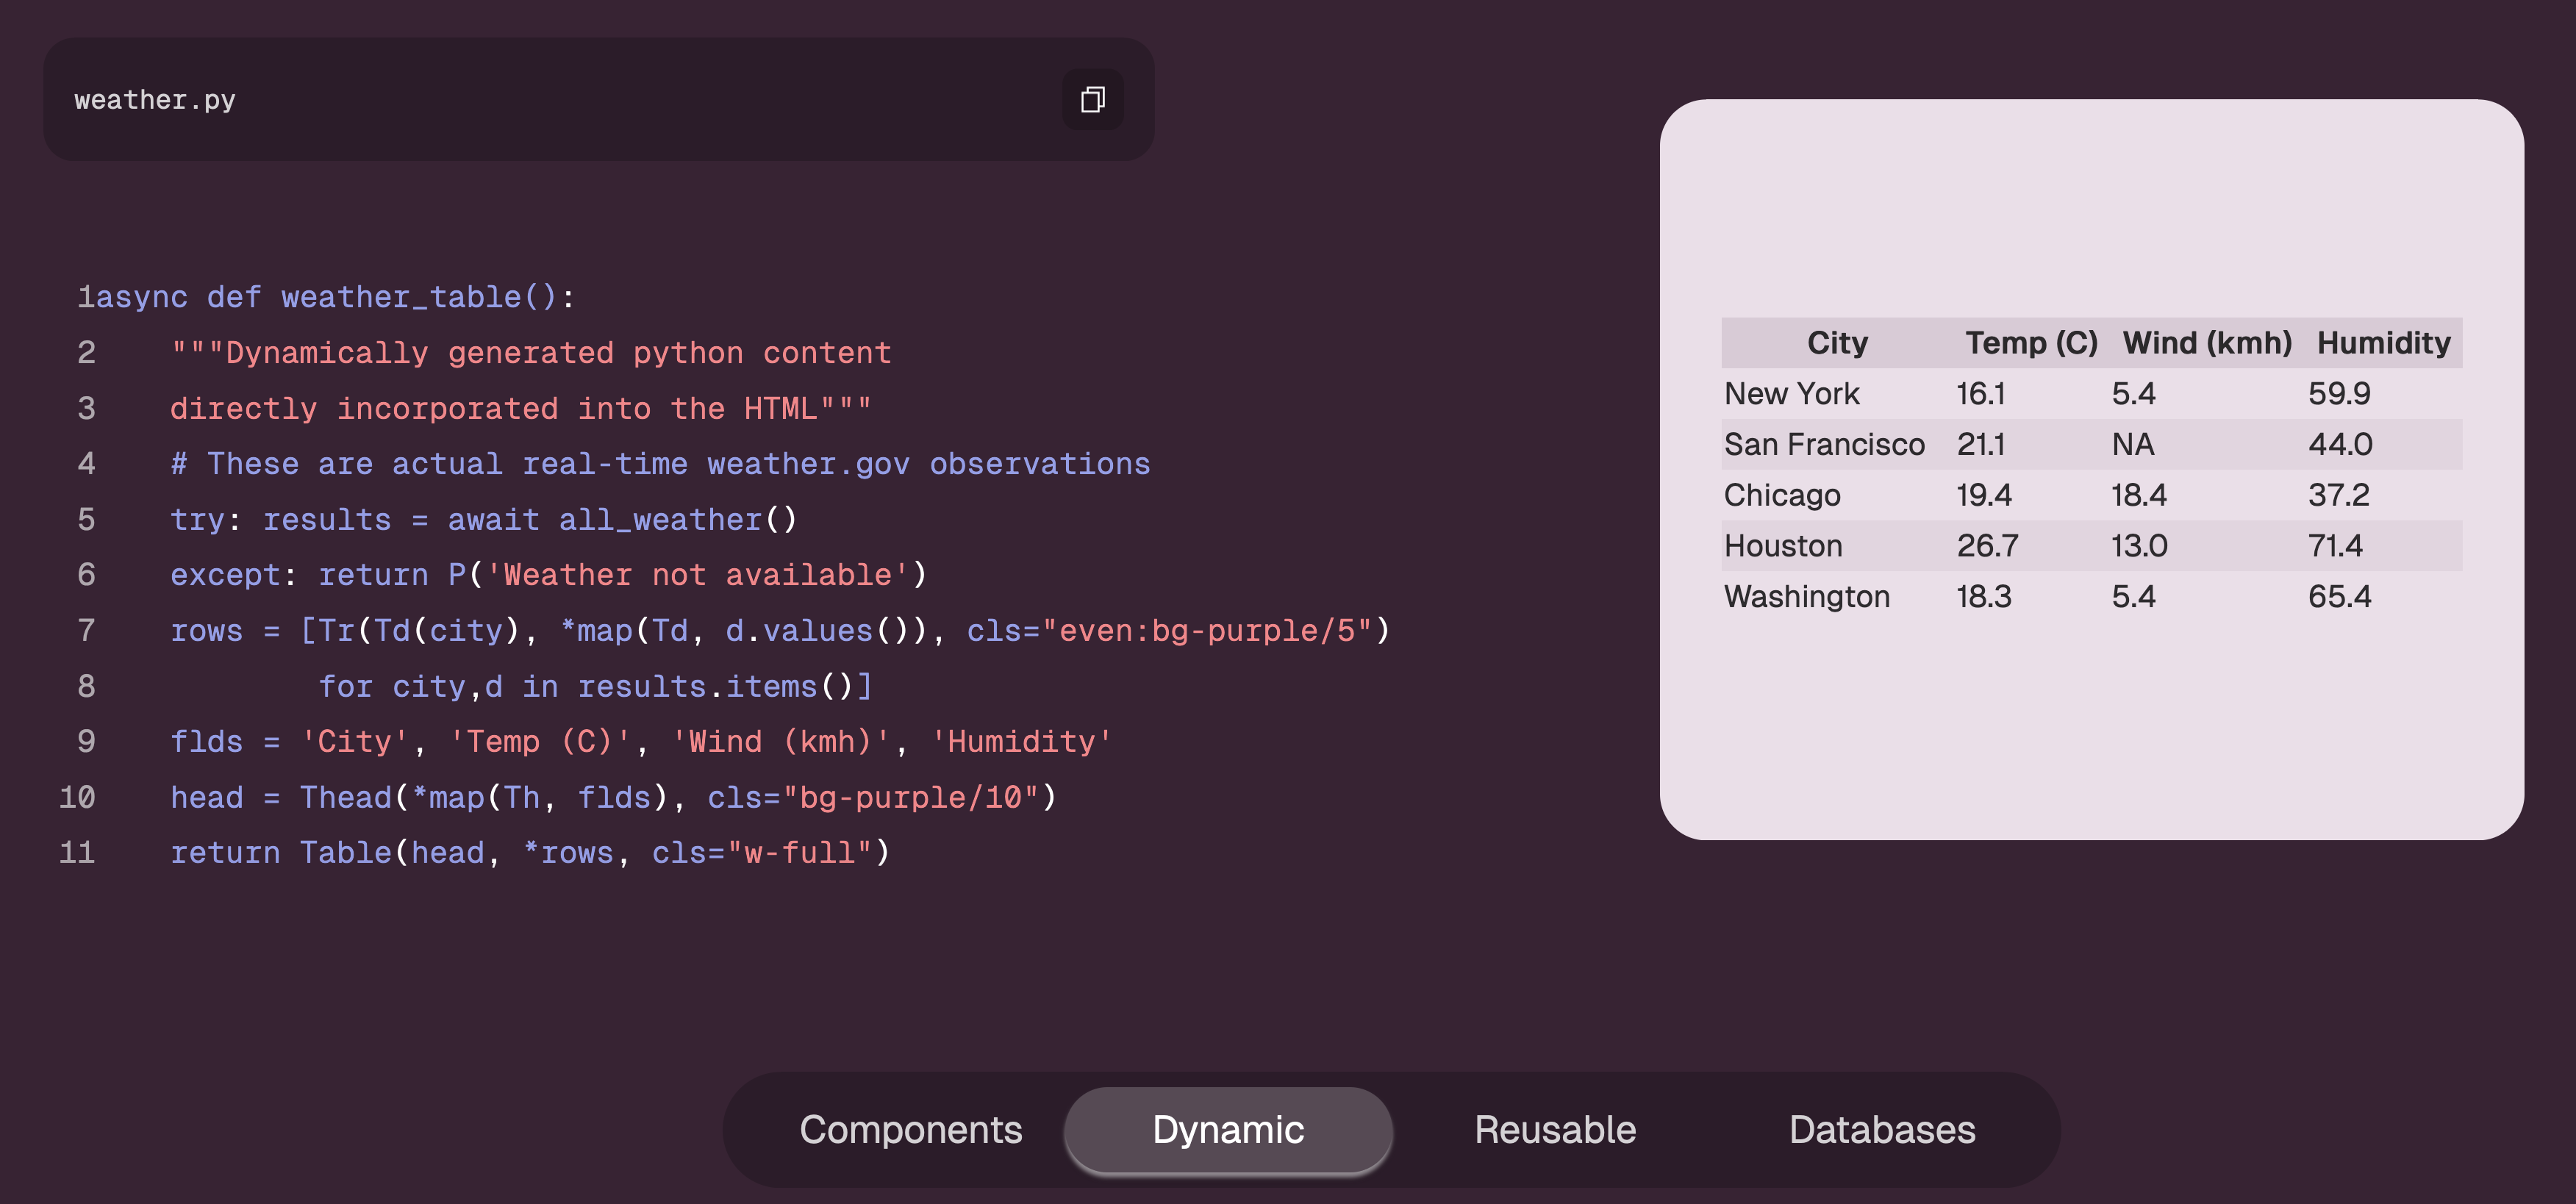The width and height of the screenshot is (2576, 1204).
Task: Click code line 11 return Table statement
Action: pyautogui.click(x=530, y=853)
